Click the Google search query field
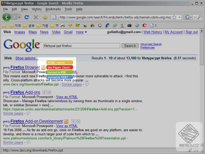 coord(82,46)
